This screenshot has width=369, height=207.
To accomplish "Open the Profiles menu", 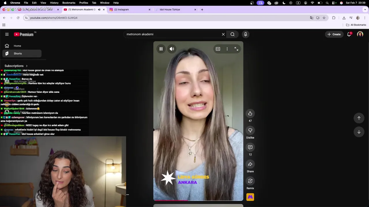I will point(84,3).
